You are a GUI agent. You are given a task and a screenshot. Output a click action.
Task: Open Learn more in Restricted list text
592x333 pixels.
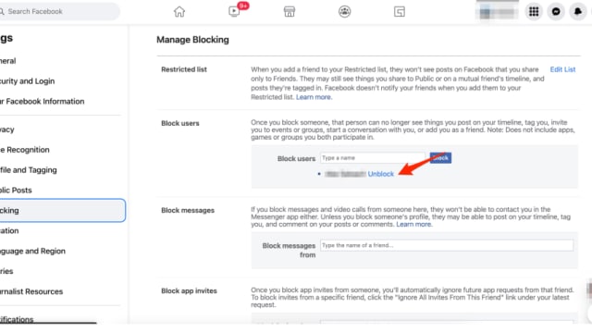pyautogui.click(x=314, y=97)
